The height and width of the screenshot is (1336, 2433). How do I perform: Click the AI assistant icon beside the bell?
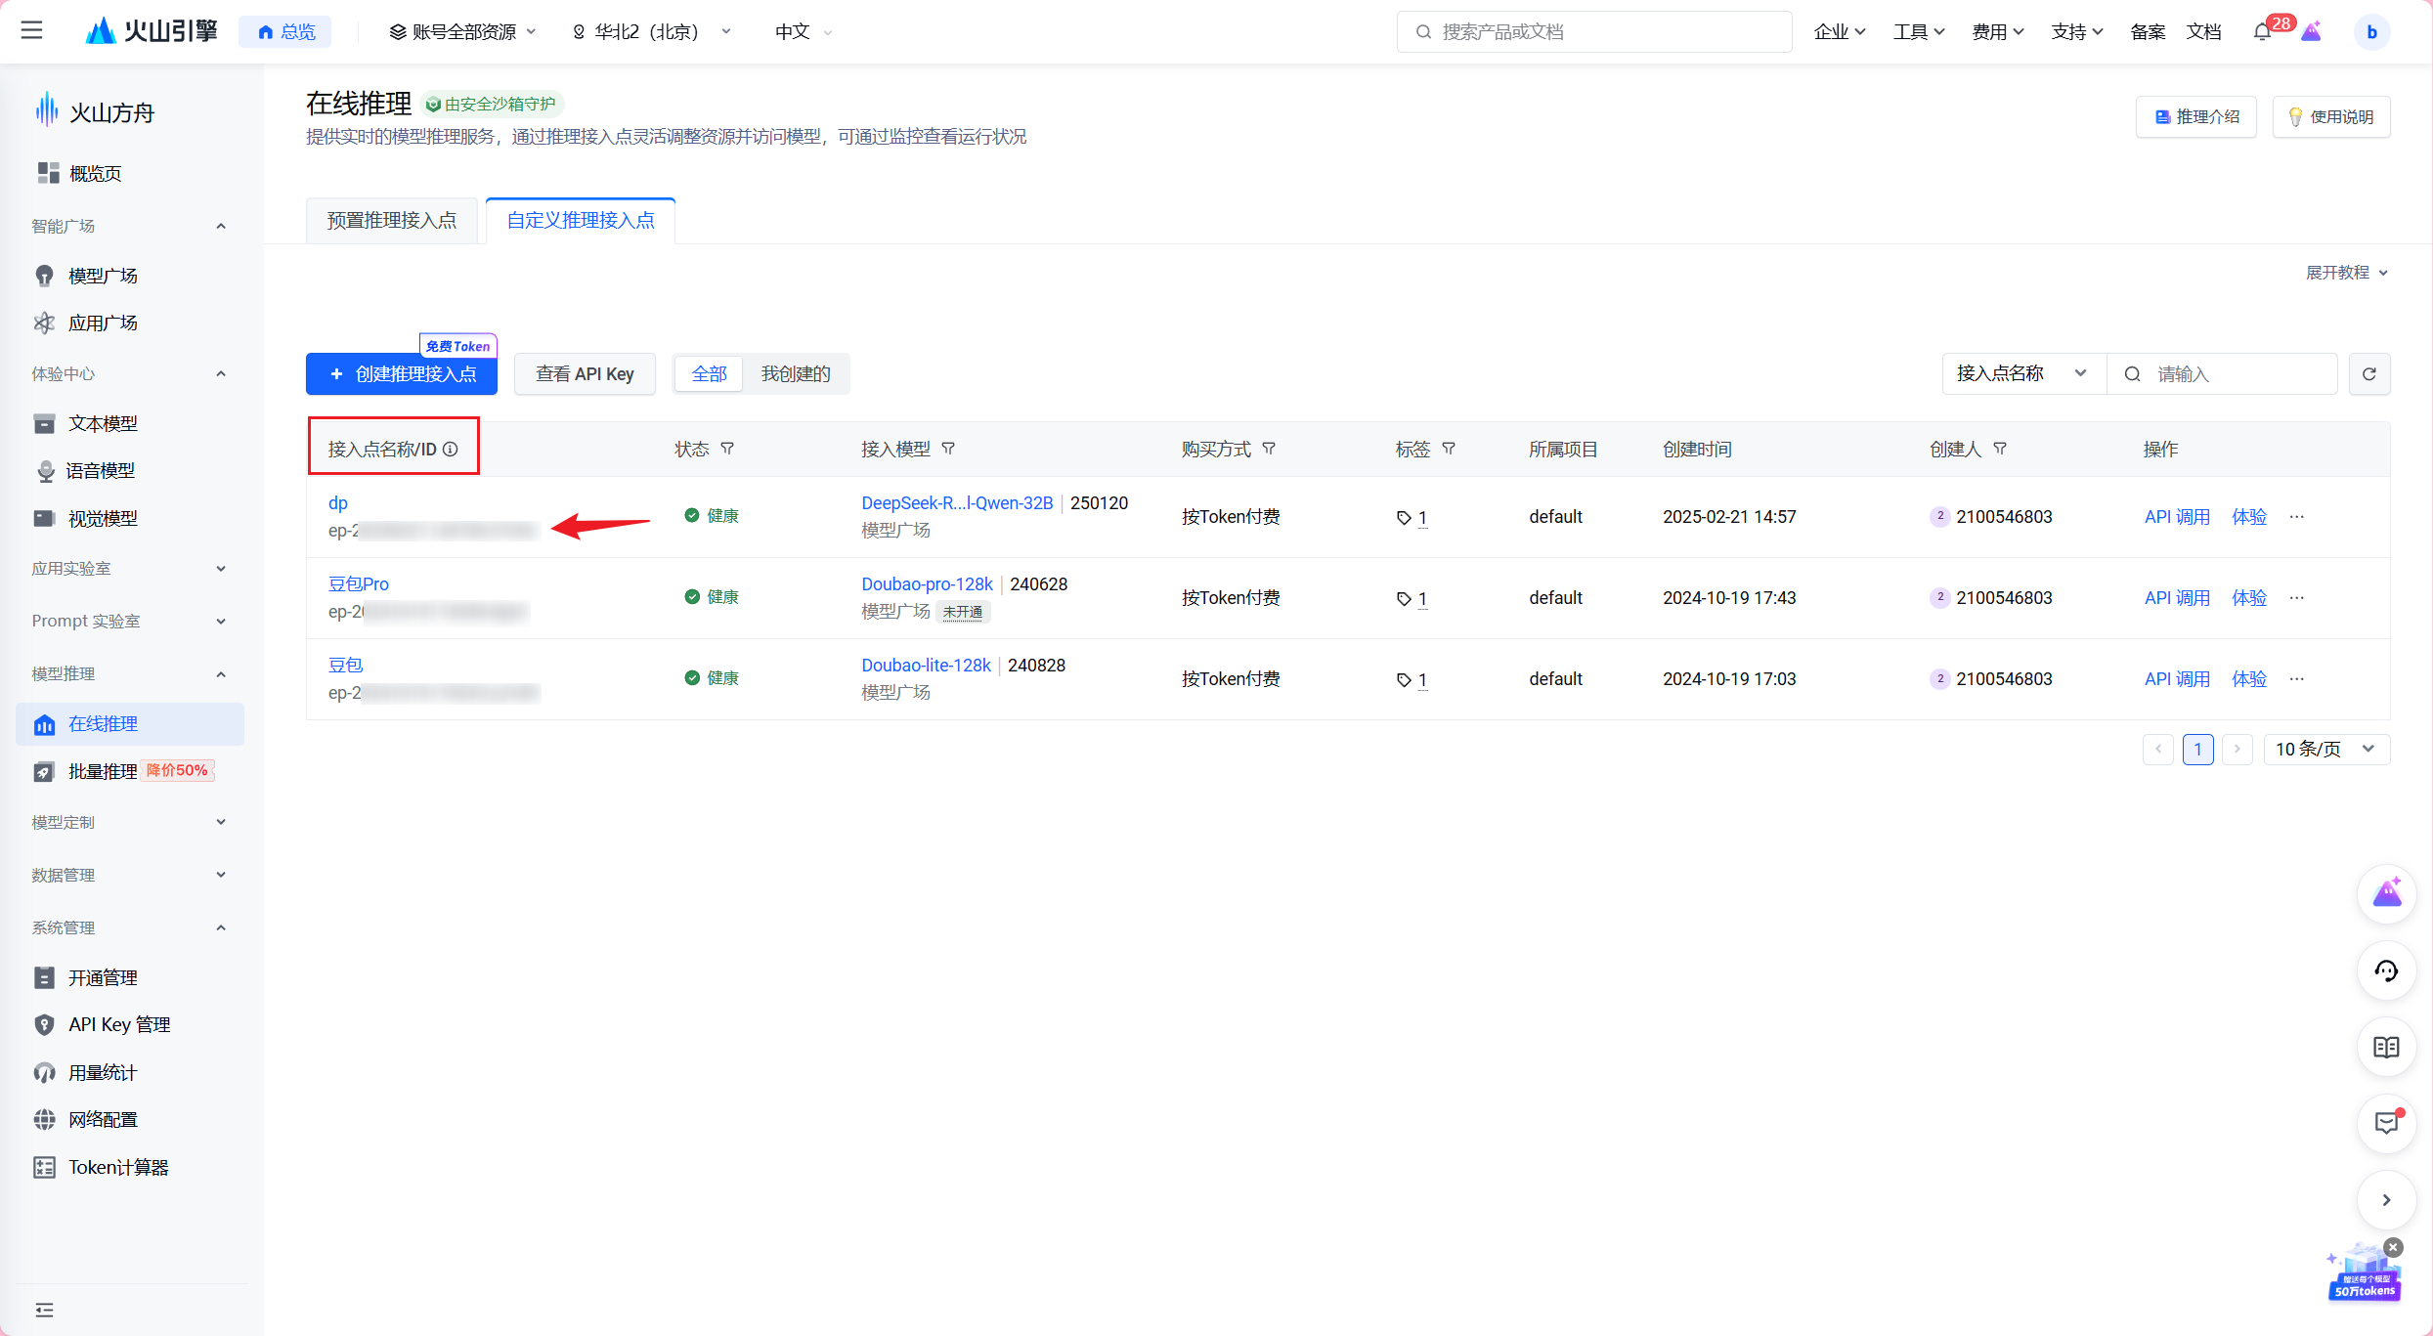click(2312, 31)
